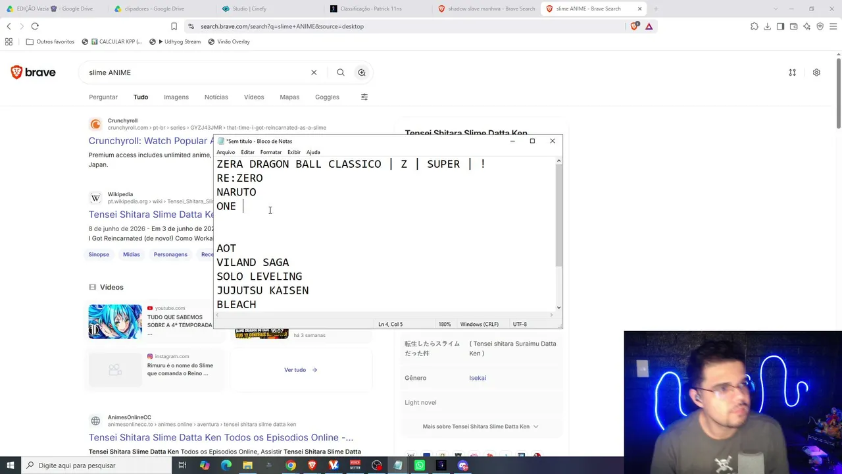Show the browser sidebar panel

tap(780, 26)
